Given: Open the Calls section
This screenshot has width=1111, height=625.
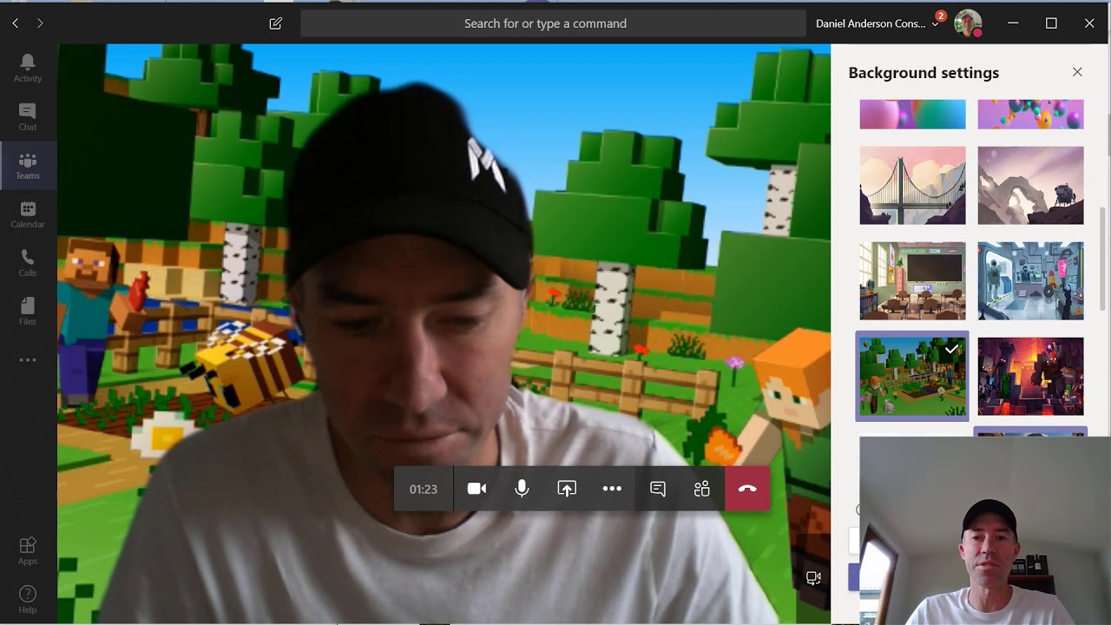Looking at the screenshot, I should point(28,262).
